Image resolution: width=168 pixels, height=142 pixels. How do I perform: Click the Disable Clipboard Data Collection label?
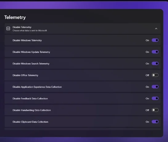tap(31, 122)
